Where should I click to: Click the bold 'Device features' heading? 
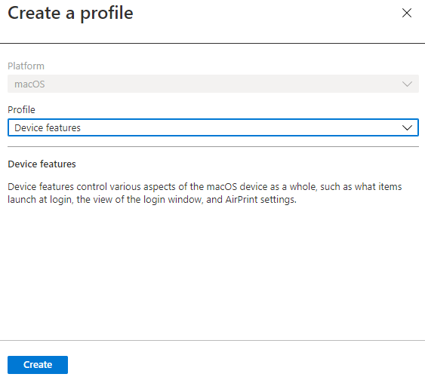42,164
